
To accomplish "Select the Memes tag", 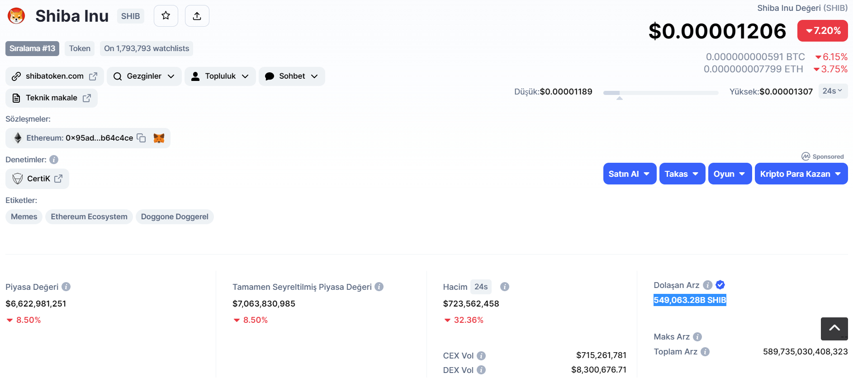I will click(24, 217).
